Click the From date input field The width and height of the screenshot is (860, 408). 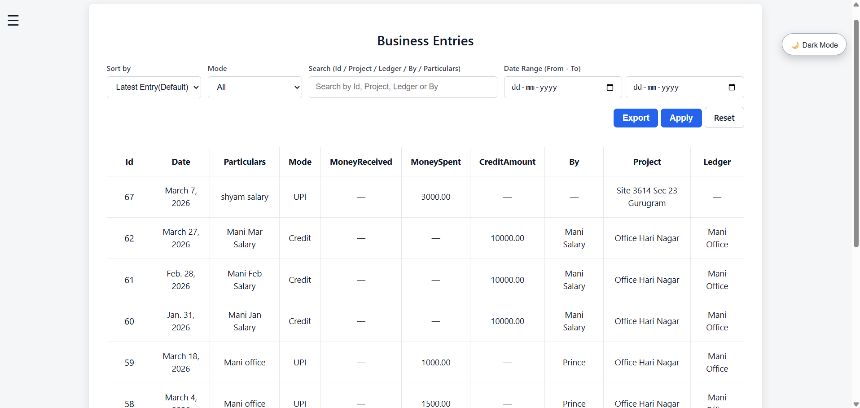tap(552, 88)
